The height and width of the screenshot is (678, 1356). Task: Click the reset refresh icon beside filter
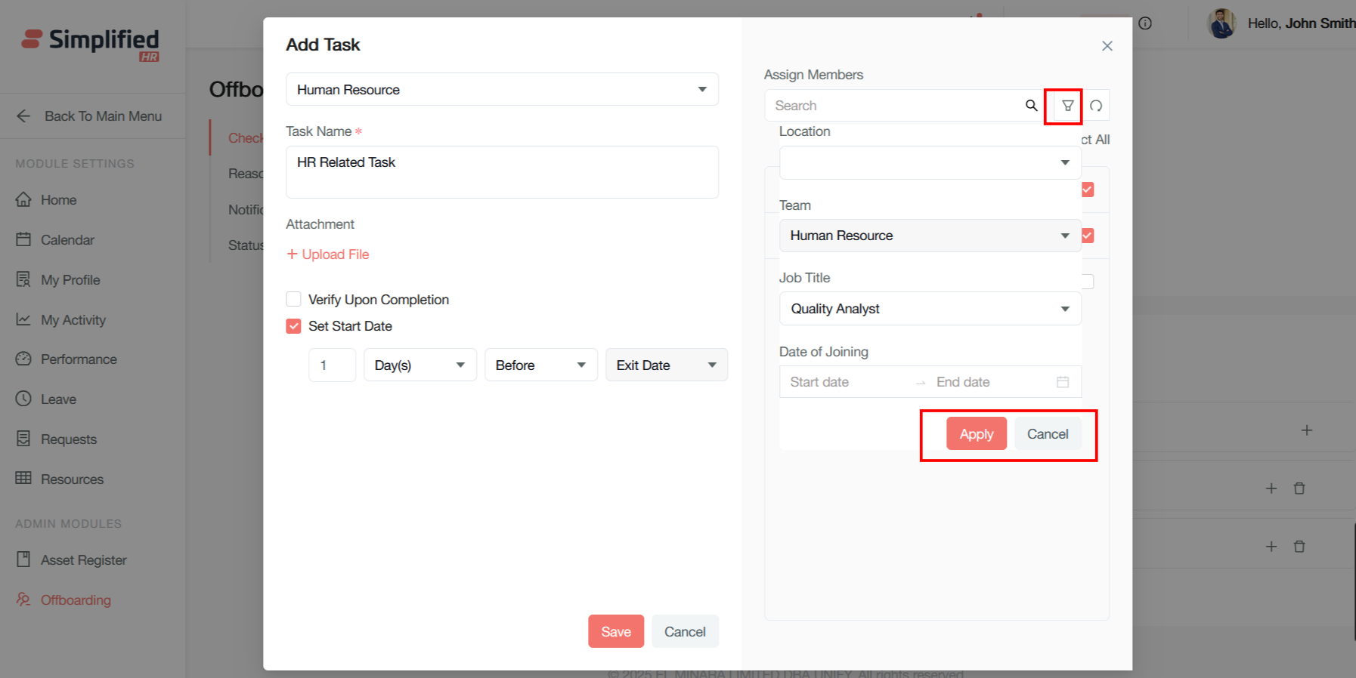click(x=1096, y=106)
